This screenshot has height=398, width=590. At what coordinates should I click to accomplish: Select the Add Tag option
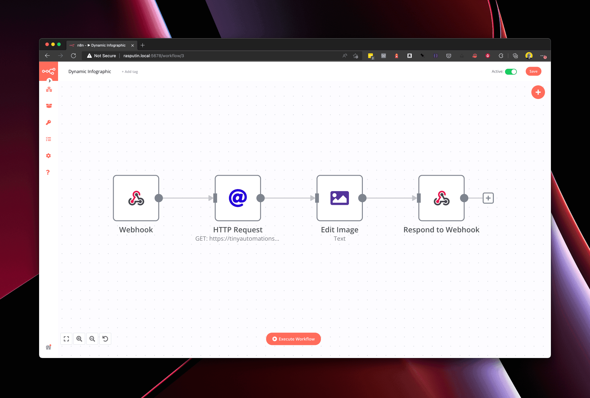(x=129, y=71)
